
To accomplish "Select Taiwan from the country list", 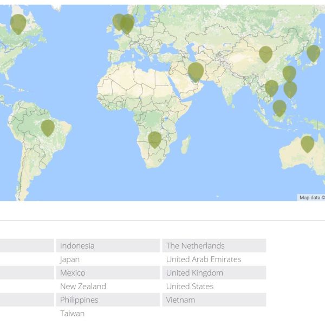I will pyautogui.click(x=72, y=313).
